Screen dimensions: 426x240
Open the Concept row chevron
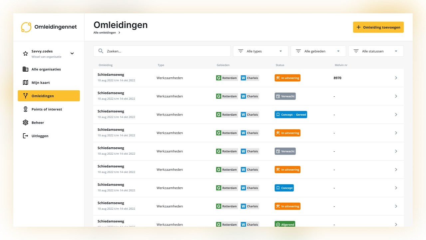pyautogui.click(x=396, y=188)
